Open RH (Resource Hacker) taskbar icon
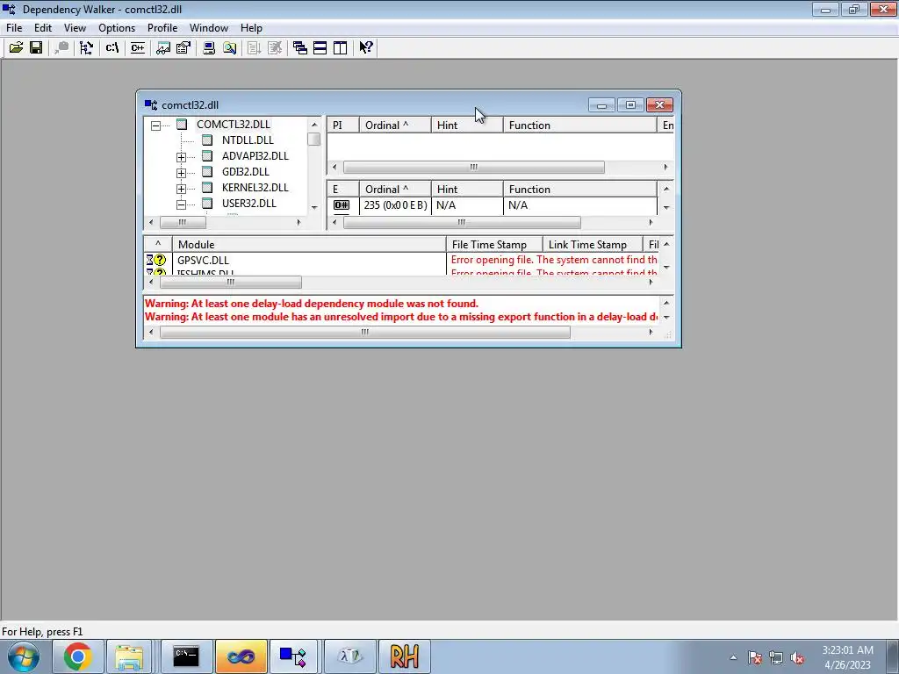899x674 pixels. [x=404, y=656]
